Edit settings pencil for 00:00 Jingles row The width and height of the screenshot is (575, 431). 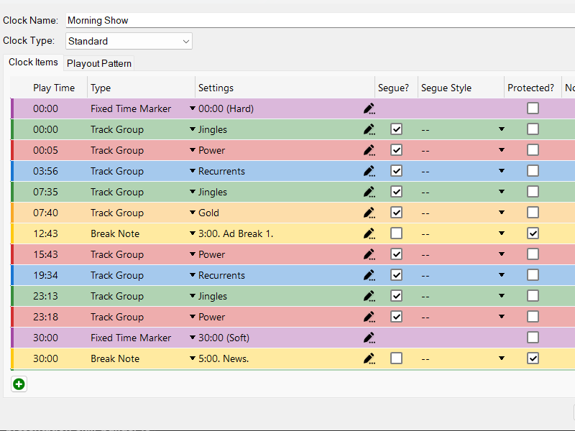click(x=369, y=129)
